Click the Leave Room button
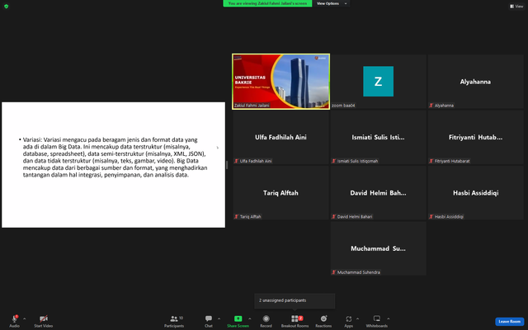The height and width of the screenshot is (330, 528). click(509, 321)
